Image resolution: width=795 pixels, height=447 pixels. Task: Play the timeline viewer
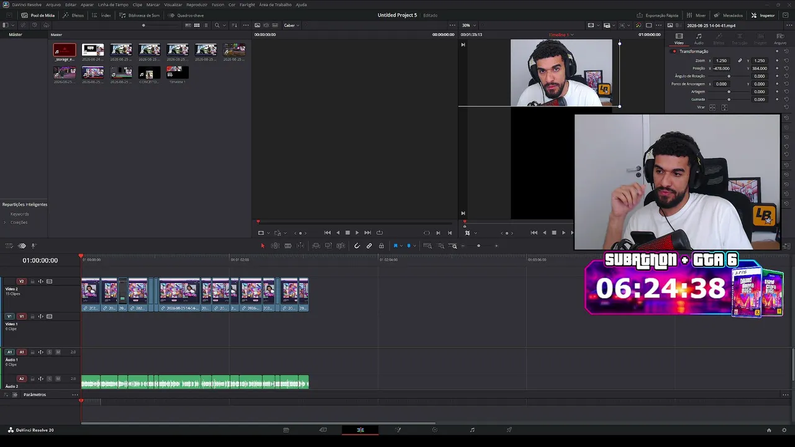coord(563,233)
